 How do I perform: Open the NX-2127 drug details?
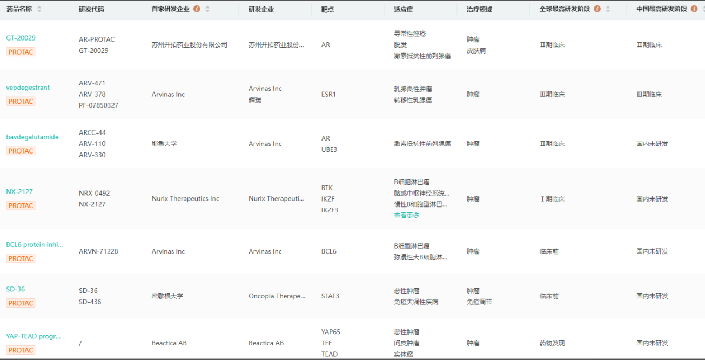[19, 192]
